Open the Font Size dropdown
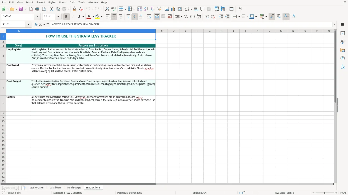 pyautogui.click(x=58, y=17)
